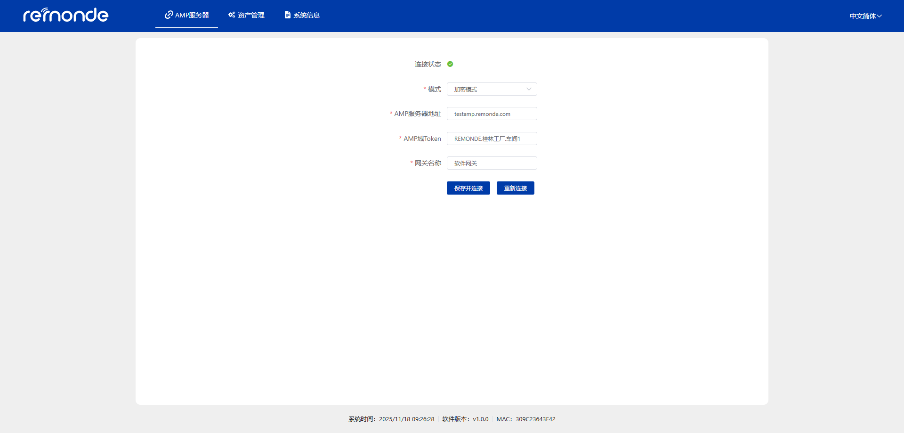Viewport: 904px width, 433px height.
Task: Select the 网关名称 text field
Action: point(492,163)
